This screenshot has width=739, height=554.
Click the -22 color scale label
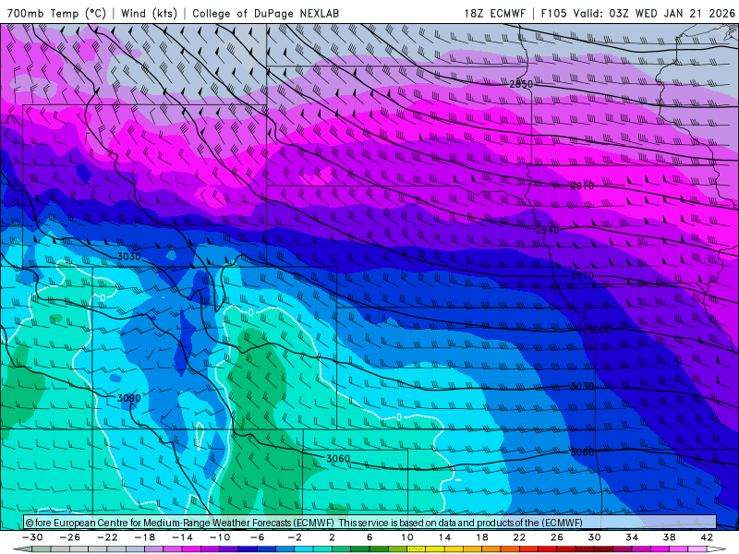coord(107,537)
